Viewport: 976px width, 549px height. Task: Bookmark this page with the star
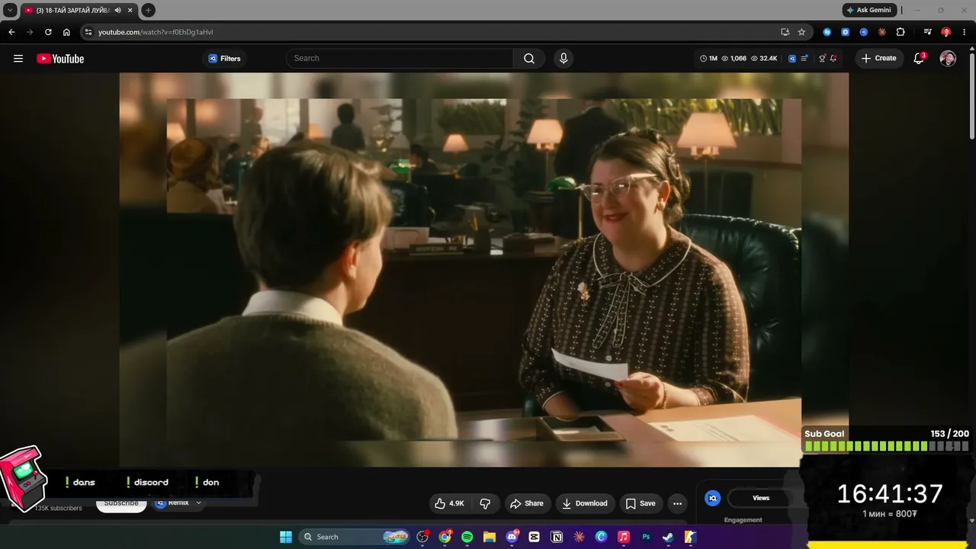[801, 32]
